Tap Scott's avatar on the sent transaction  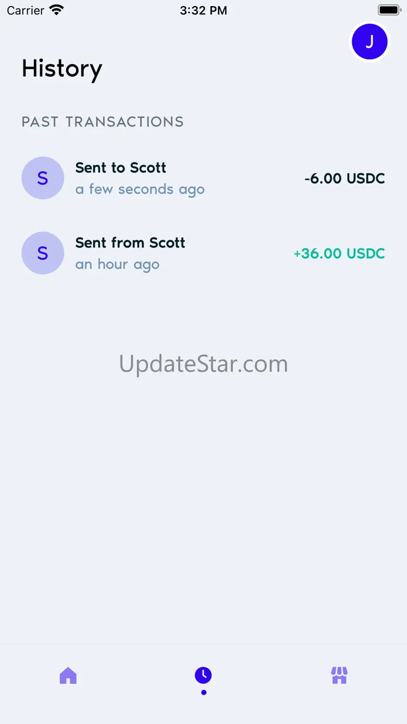click(x=43, y=178)
